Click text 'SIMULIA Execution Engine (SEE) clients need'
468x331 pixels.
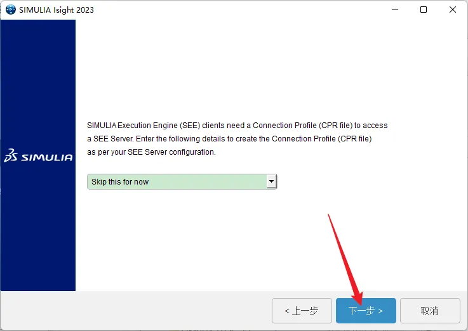pos(166,126)
